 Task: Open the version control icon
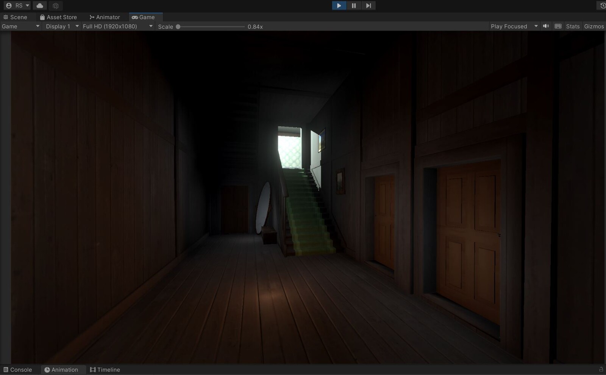56,6
